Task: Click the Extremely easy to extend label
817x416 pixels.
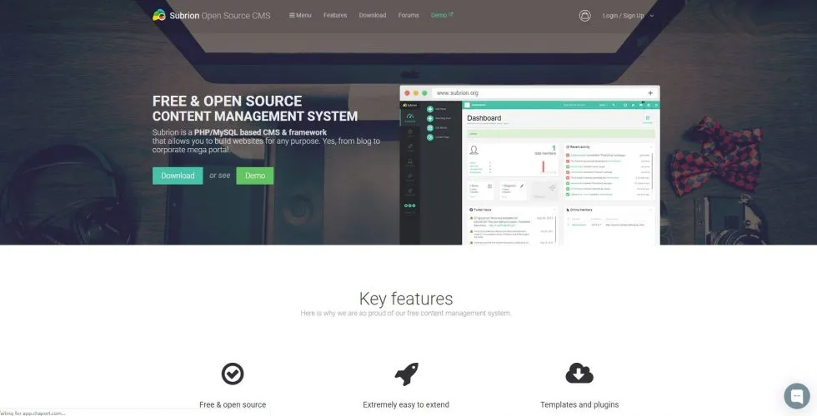Action: pos(406,404)
